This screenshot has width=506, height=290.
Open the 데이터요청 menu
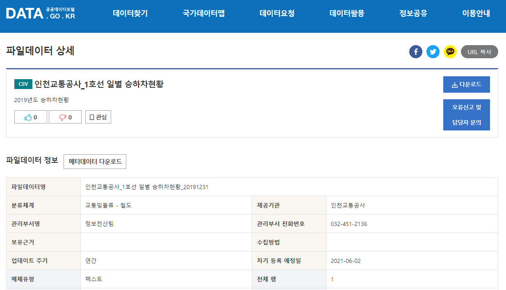click(x=277, y=13)
